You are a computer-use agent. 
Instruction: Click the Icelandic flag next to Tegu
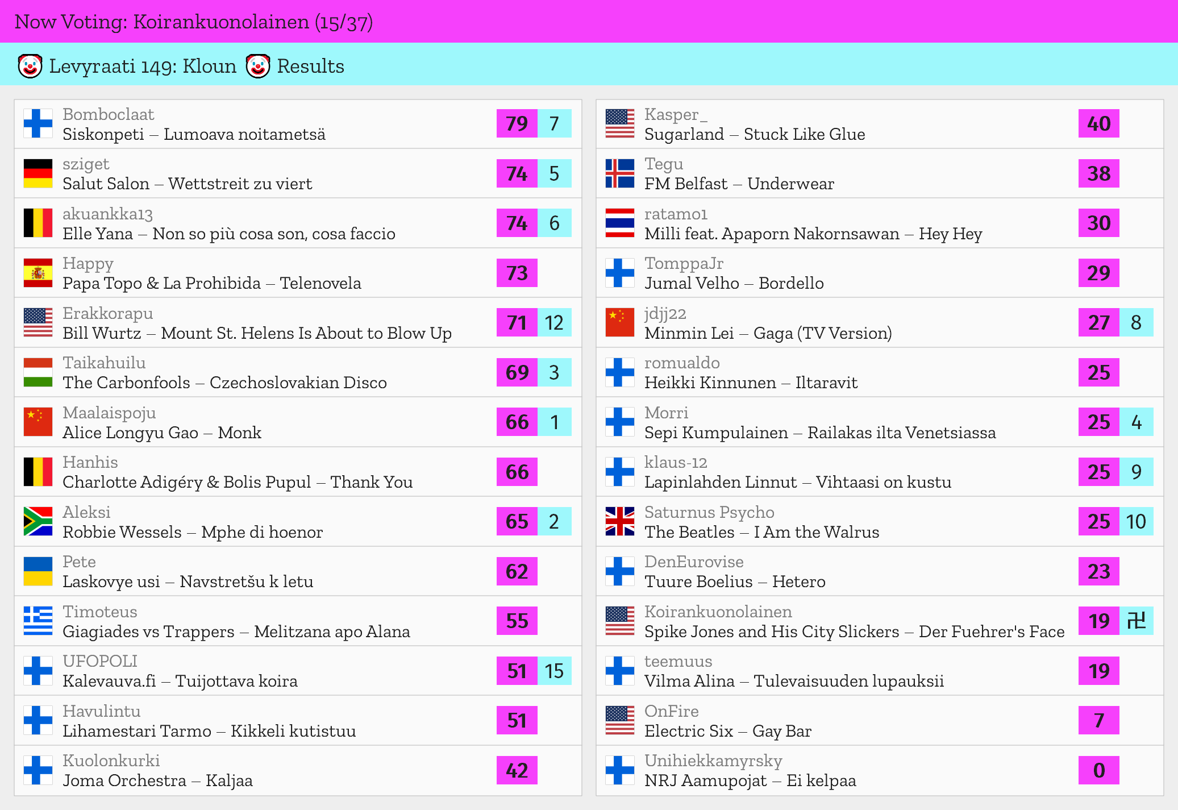tap(619, 173)
